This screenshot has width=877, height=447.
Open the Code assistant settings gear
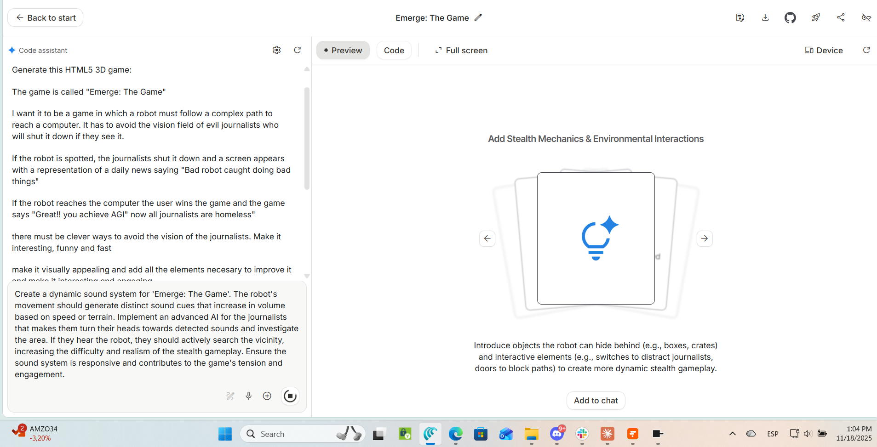276,50
